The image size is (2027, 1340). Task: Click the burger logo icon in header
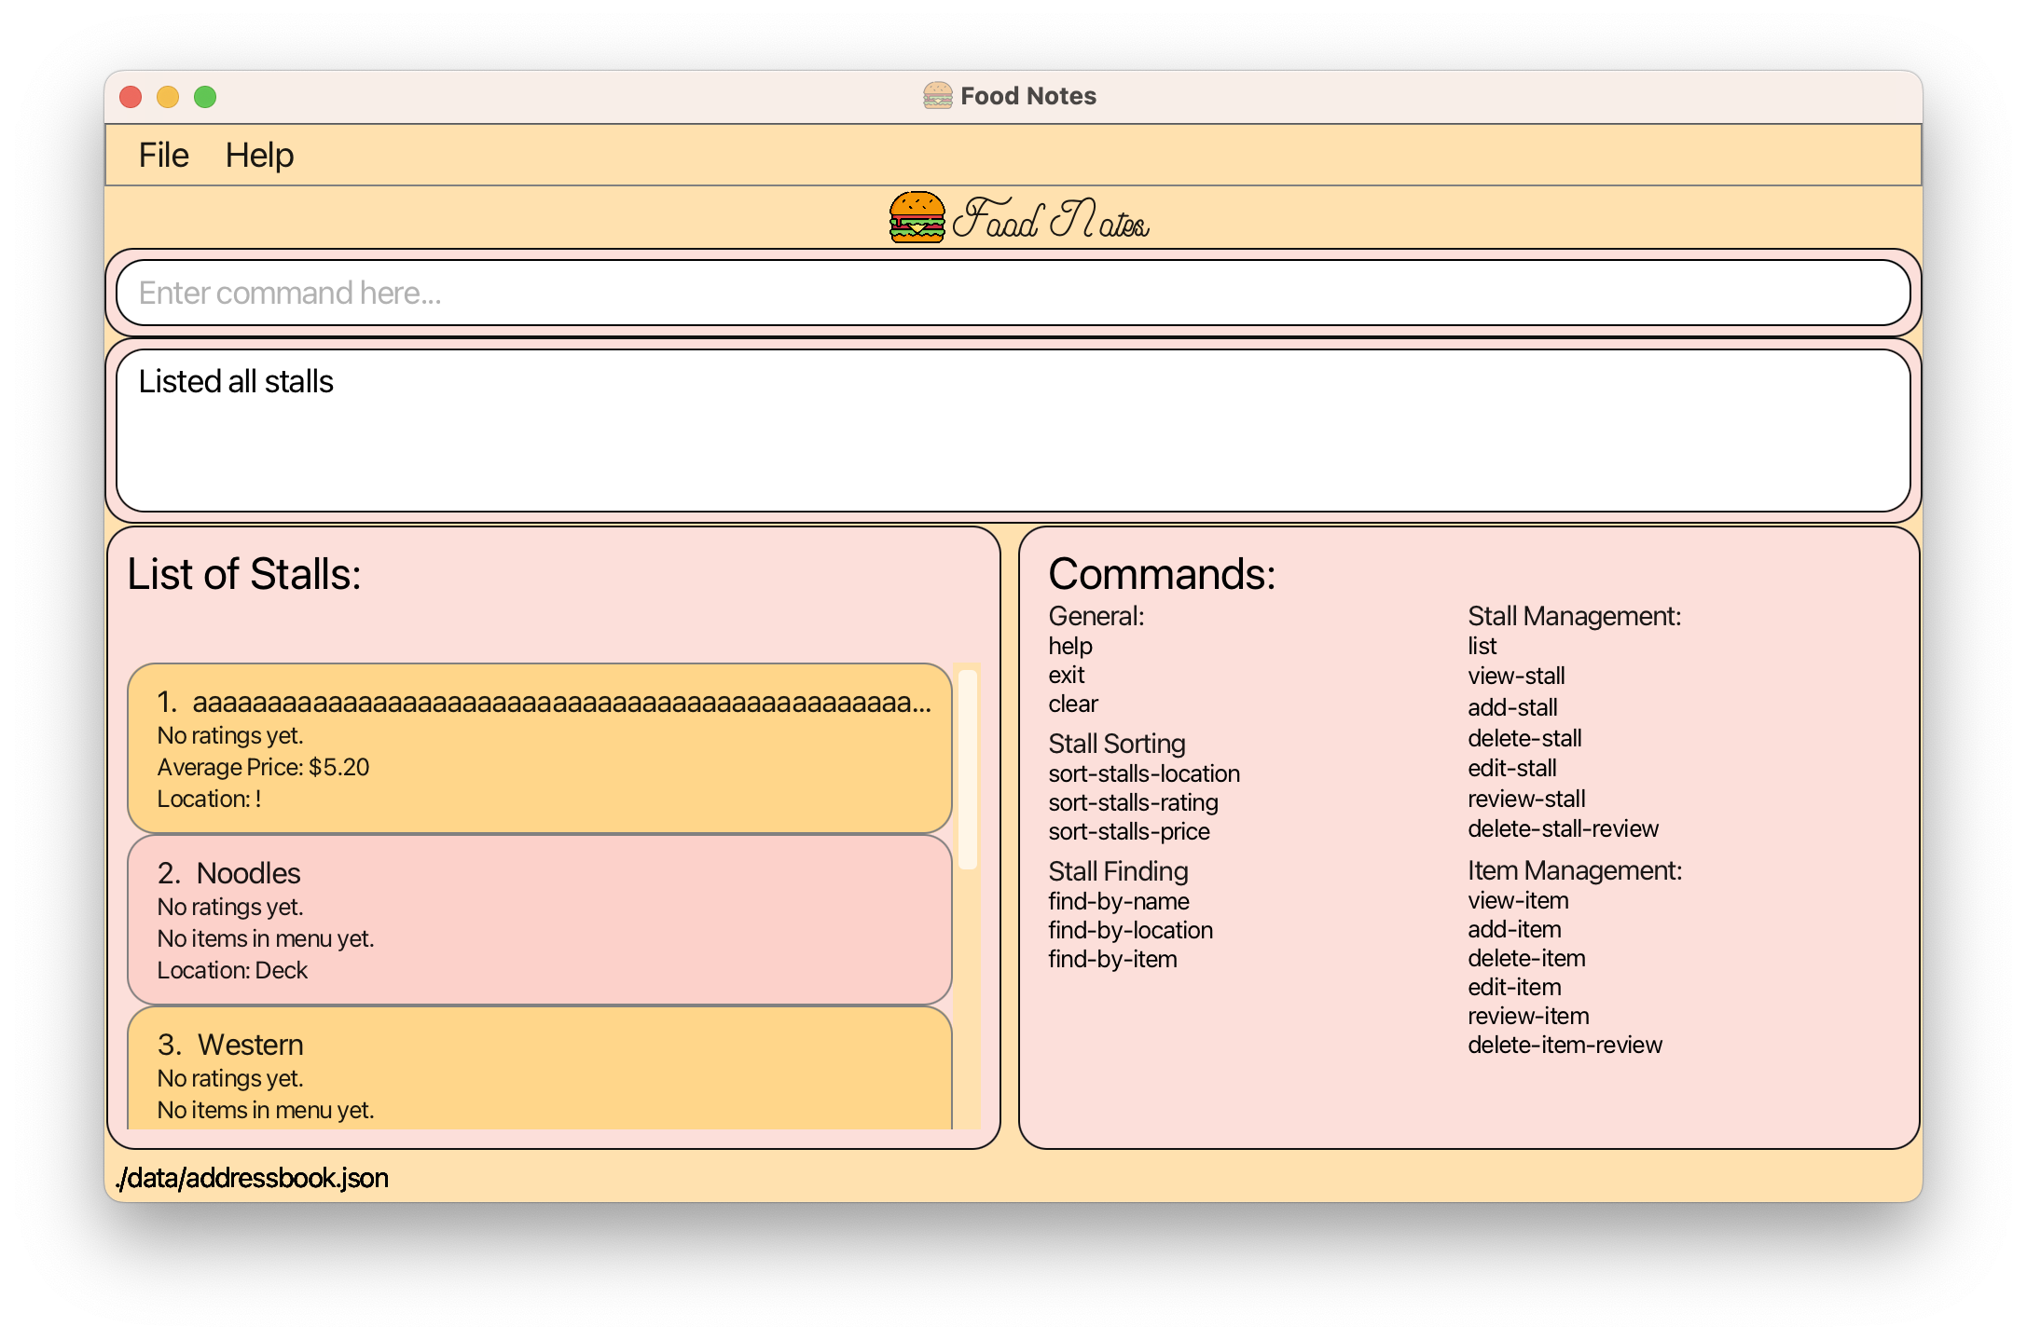[x=917, y=217]
